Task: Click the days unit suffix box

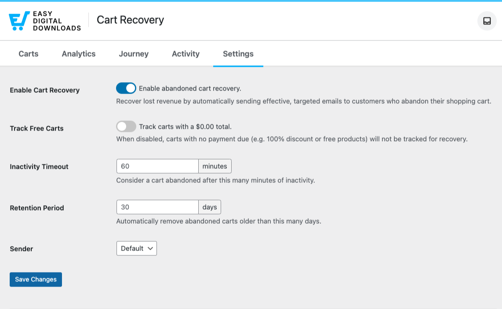Action: [x=210, y=207]
